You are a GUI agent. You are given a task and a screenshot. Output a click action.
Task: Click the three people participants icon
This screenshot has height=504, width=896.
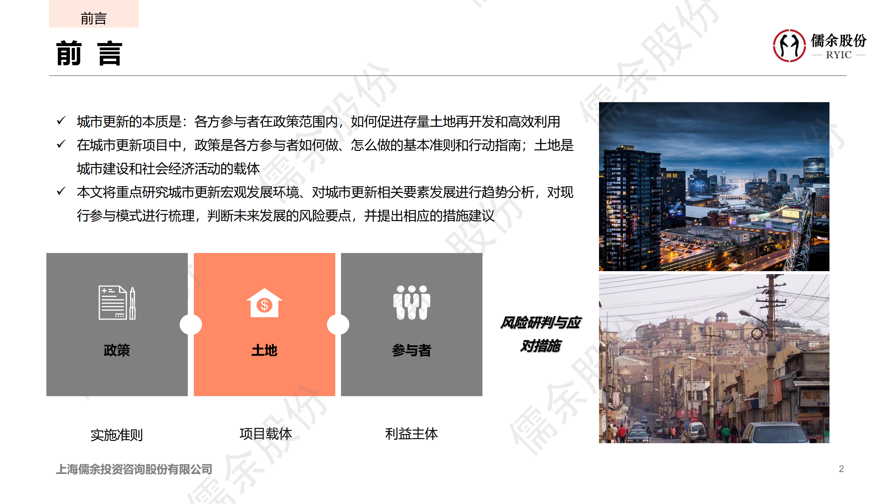point(412,302)
